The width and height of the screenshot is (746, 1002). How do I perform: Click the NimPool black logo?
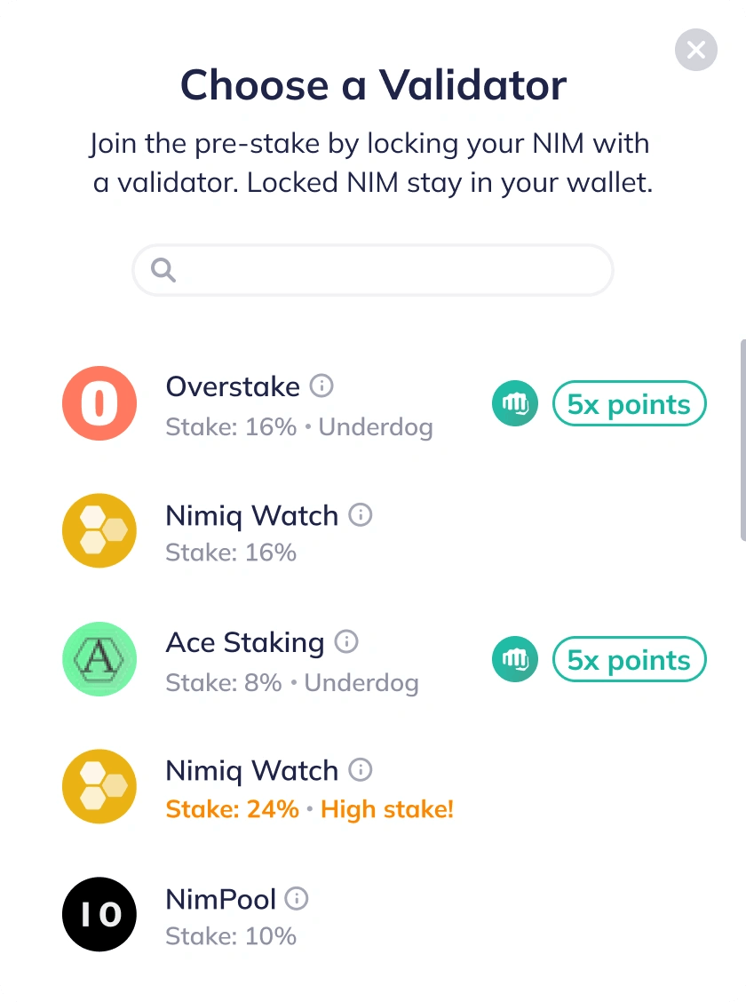point(99,914)
